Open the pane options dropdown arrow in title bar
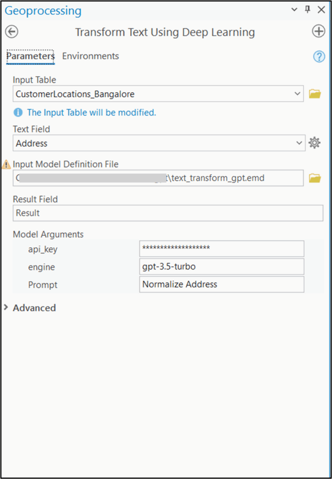This screenshot has height=479, width=332. pyautogui.click(x=294, y=10)
